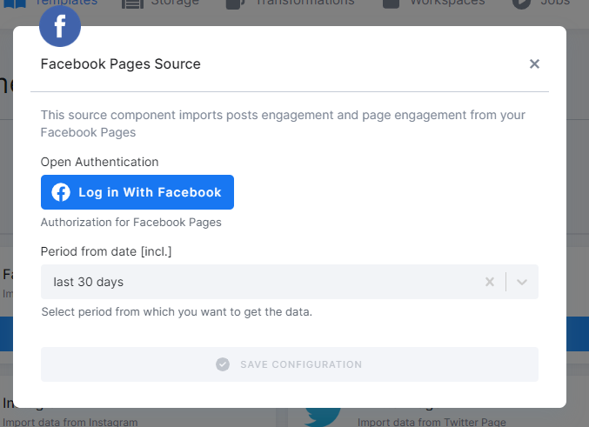Viewport: 589px width, 427px height.
Task: Click 'Import data from Instagram' text
Action: tap(70, 422)
